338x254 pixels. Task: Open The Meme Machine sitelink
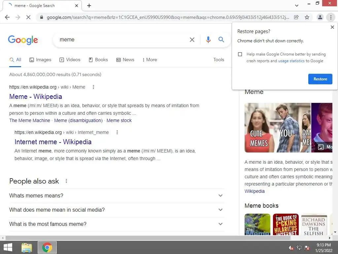coord(29,120)
